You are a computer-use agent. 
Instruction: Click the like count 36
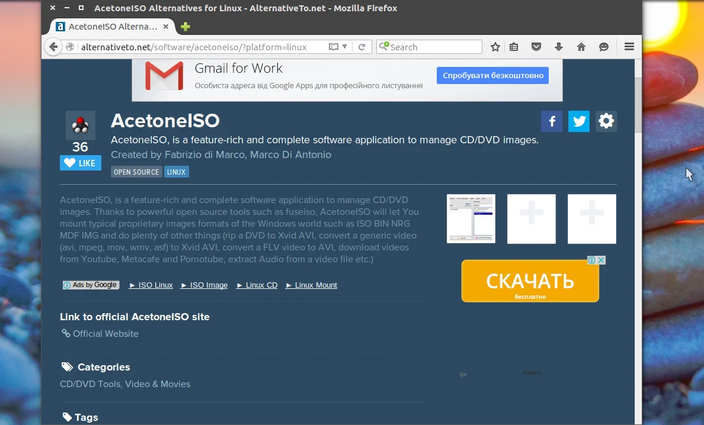coord(81,147)
